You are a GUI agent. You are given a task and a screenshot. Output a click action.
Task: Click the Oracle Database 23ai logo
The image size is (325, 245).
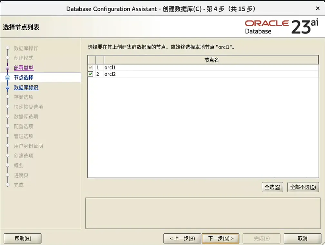tap(282, 26)
